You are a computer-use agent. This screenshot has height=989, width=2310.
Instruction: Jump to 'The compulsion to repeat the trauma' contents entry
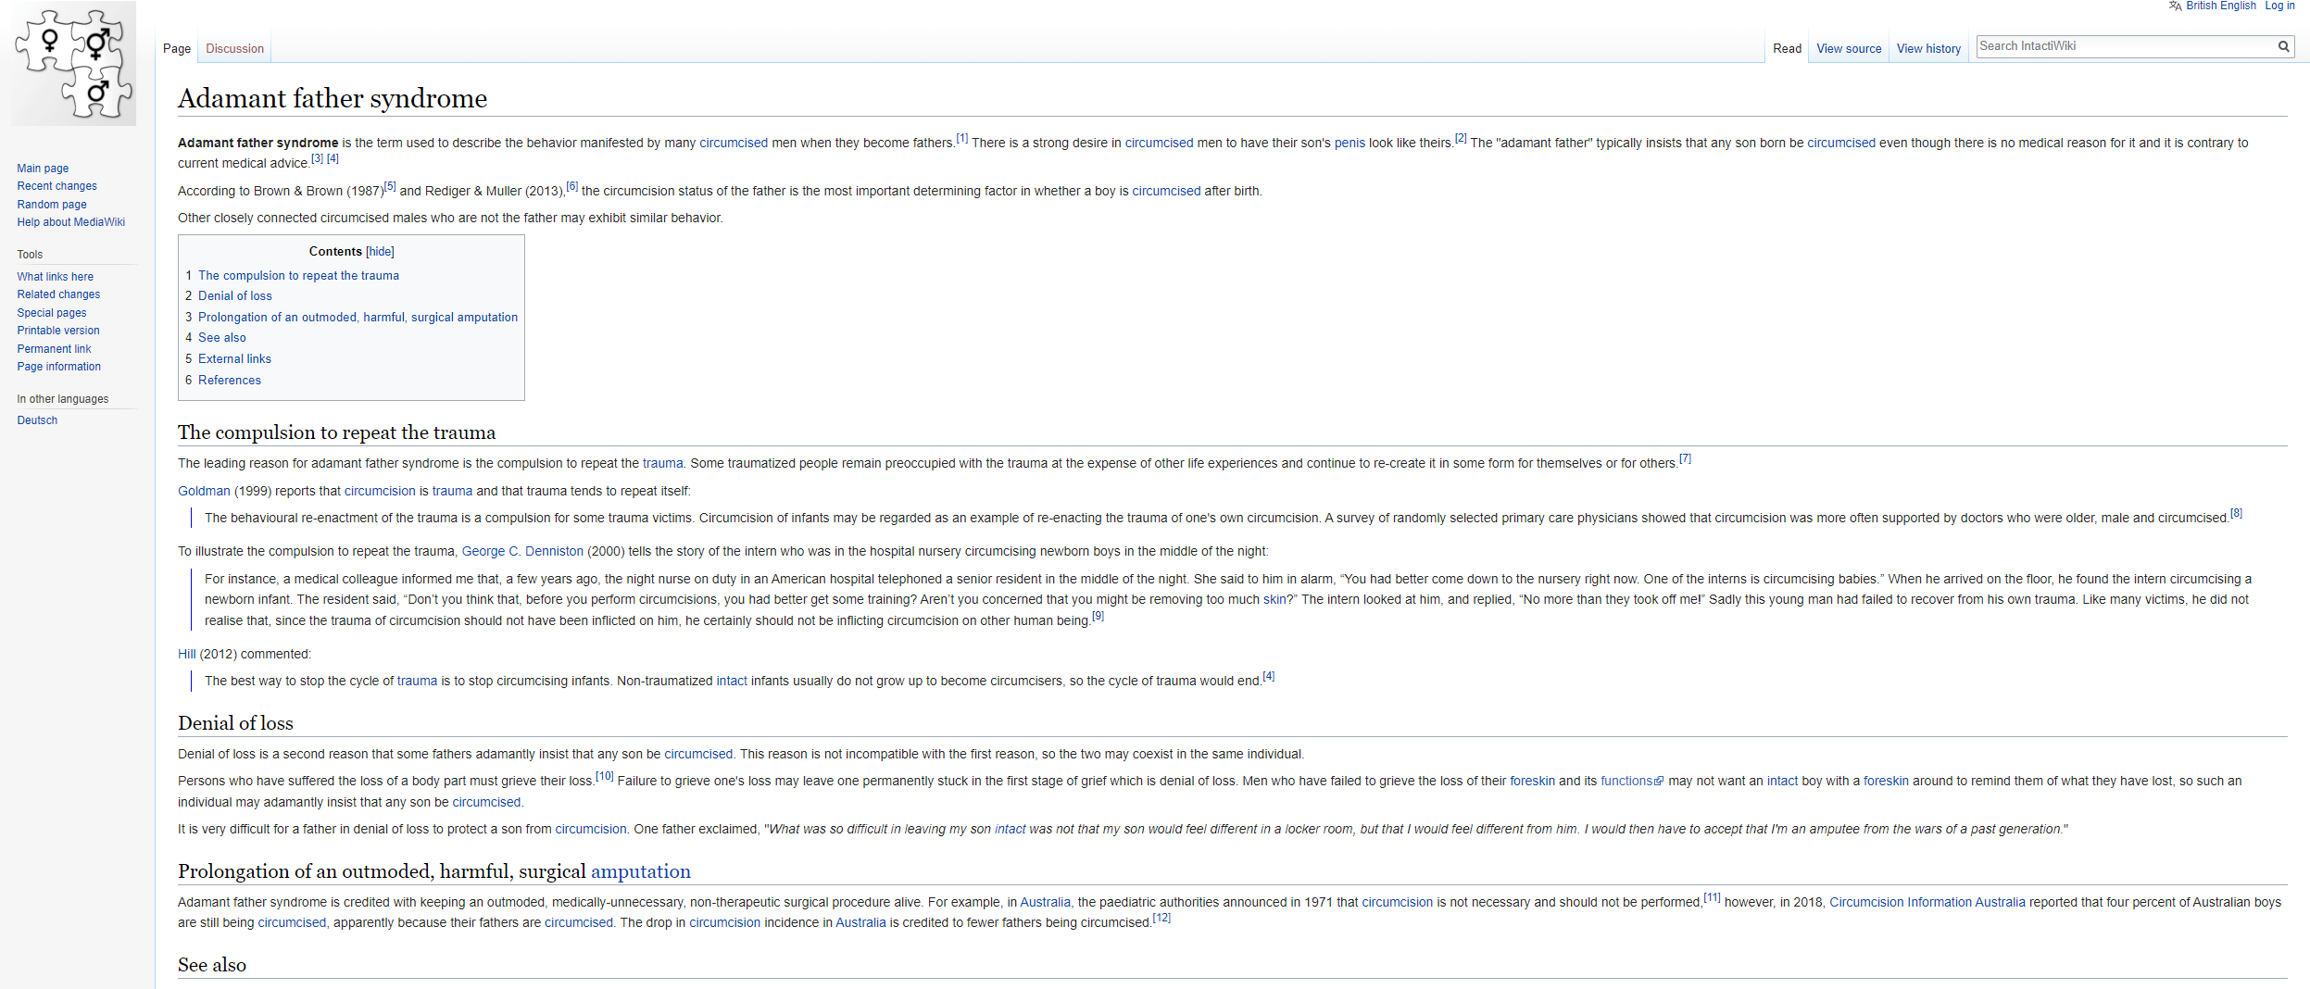point(298,276)
